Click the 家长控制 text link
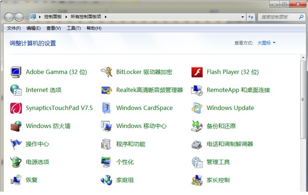The width and height of the screenshot is (308, 195). coord(218,180)
